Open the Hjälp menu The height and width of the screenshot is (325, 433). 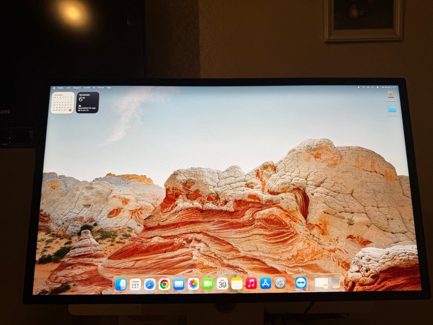pyautogui.click(x=109, y=88)
